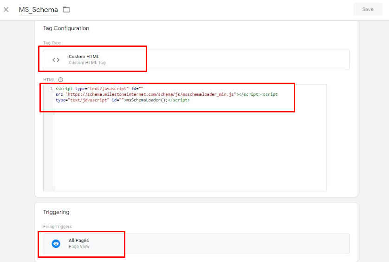The image size is (389, 262).
Task: Select the Custom HTML tag type card
Action: [x=196, y=60]
